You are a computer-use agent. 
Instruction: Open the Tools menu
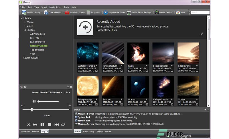point(66,7)
